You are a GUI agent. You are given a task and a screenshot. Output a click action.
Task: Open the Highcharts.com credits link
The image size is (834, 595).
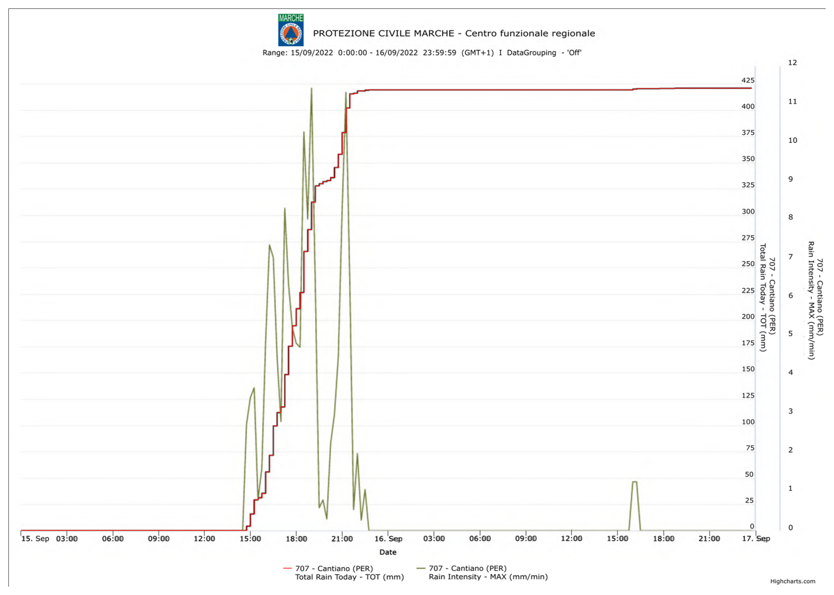(x=793, y=581)
